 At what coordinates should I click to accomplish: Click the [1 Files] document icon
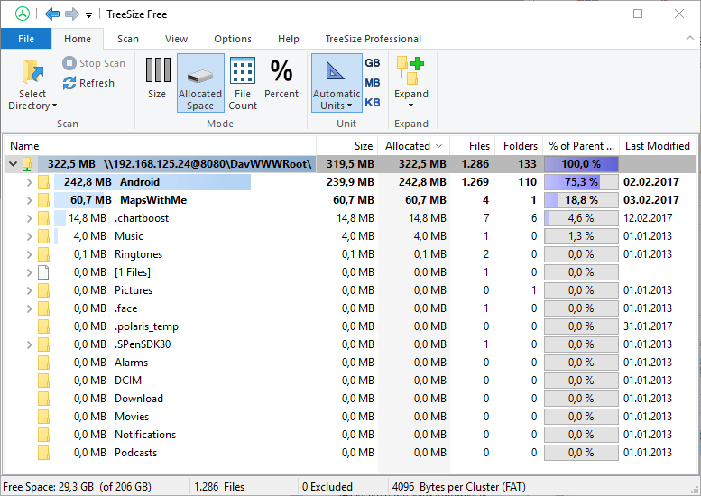click(43, 272)
